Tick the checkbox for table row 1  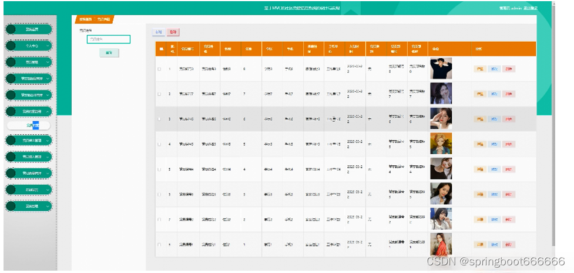[159, 69]
